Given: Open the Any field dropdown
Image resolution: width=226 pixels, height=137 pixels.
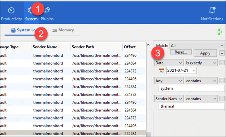Looking at the screenshot, I should click(x=169, y=81).
